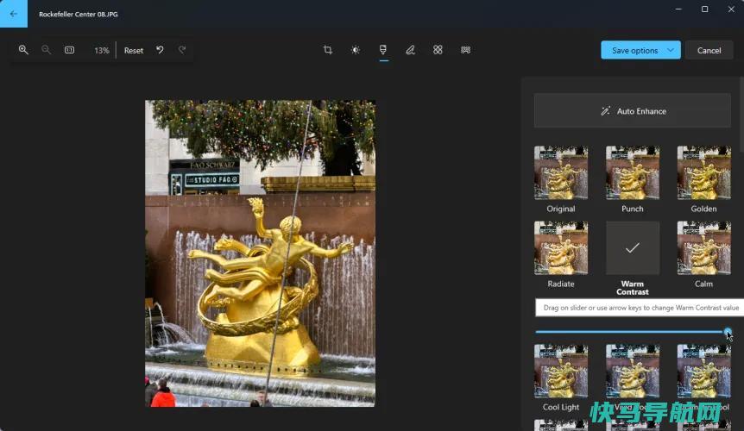Click the selected Warm Contrast filter
Image resolution: width=744 pixels, height=431 pixels.
tap(633, 247)
